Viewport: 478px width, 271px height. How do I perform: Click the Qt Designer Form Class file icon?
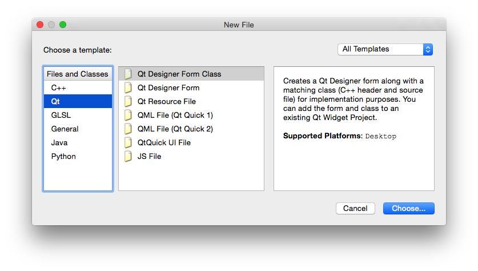point(128,74)
